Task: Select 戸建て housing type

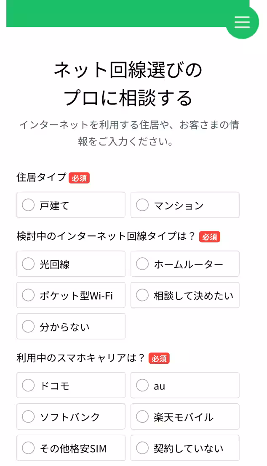Action: tap(70, 205)
